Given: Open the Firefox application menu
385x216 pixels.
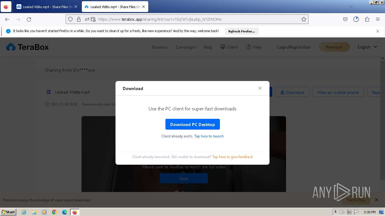Looking at the screenshot, I should tap(378, 19).
